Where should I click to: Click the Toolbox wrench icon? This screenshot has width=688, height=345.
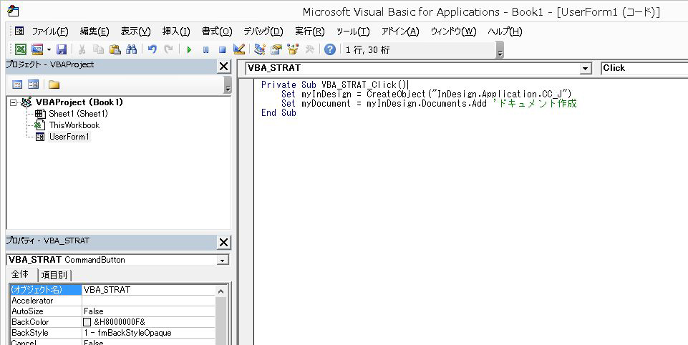309,49
